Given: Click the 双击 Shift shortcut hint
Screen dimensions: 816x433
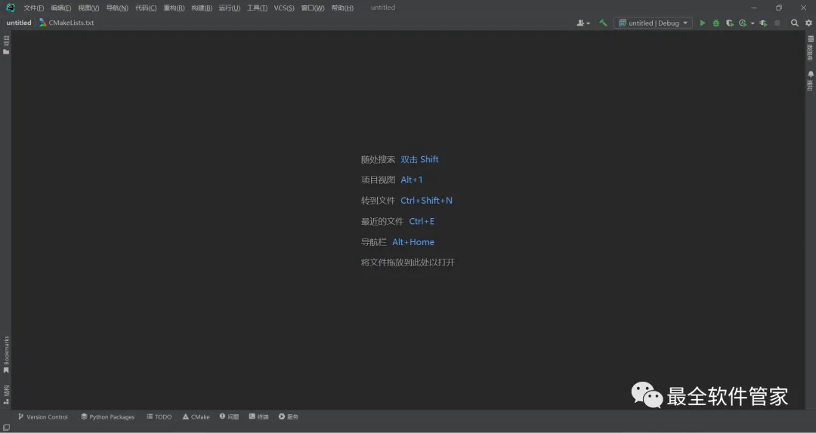Looking at the screenshot, I should [x=419, y=160].
